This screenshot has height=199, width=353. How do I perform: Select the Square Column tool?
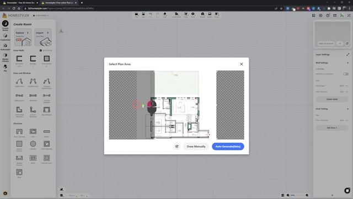[x=19, y=146]
